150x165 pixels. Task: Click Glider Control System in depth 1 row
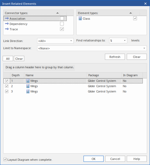(102, 81)
